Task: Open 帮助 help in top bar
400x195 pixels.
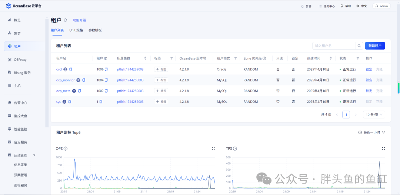Action: [x=346, y=6]
